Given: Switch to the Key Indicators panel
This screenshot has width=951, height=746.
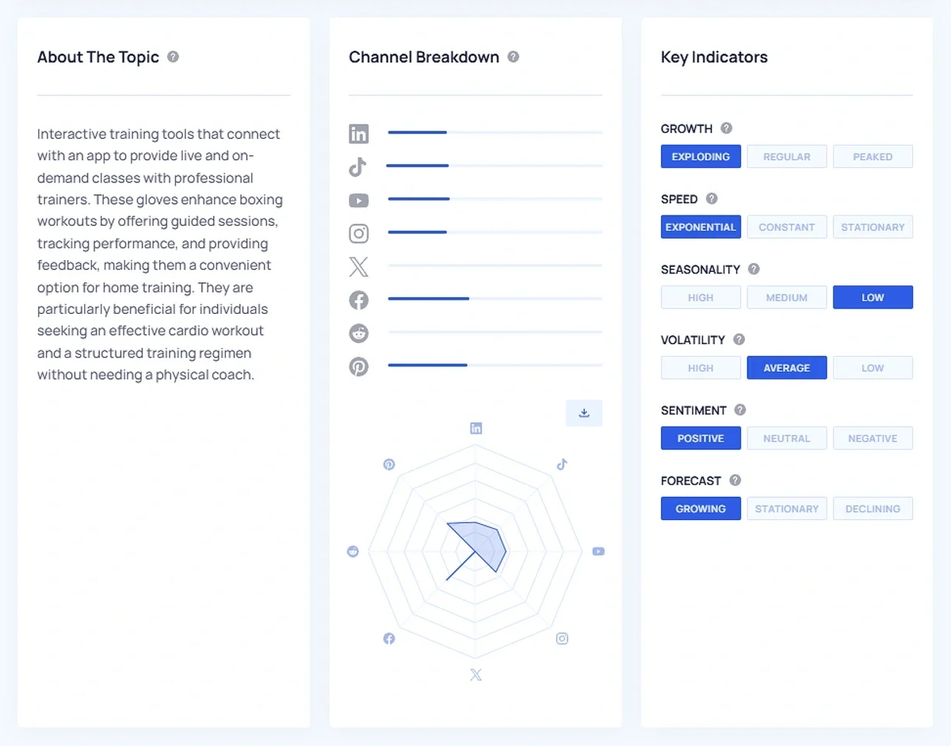Looking at the screenshot, I should 714,56.
